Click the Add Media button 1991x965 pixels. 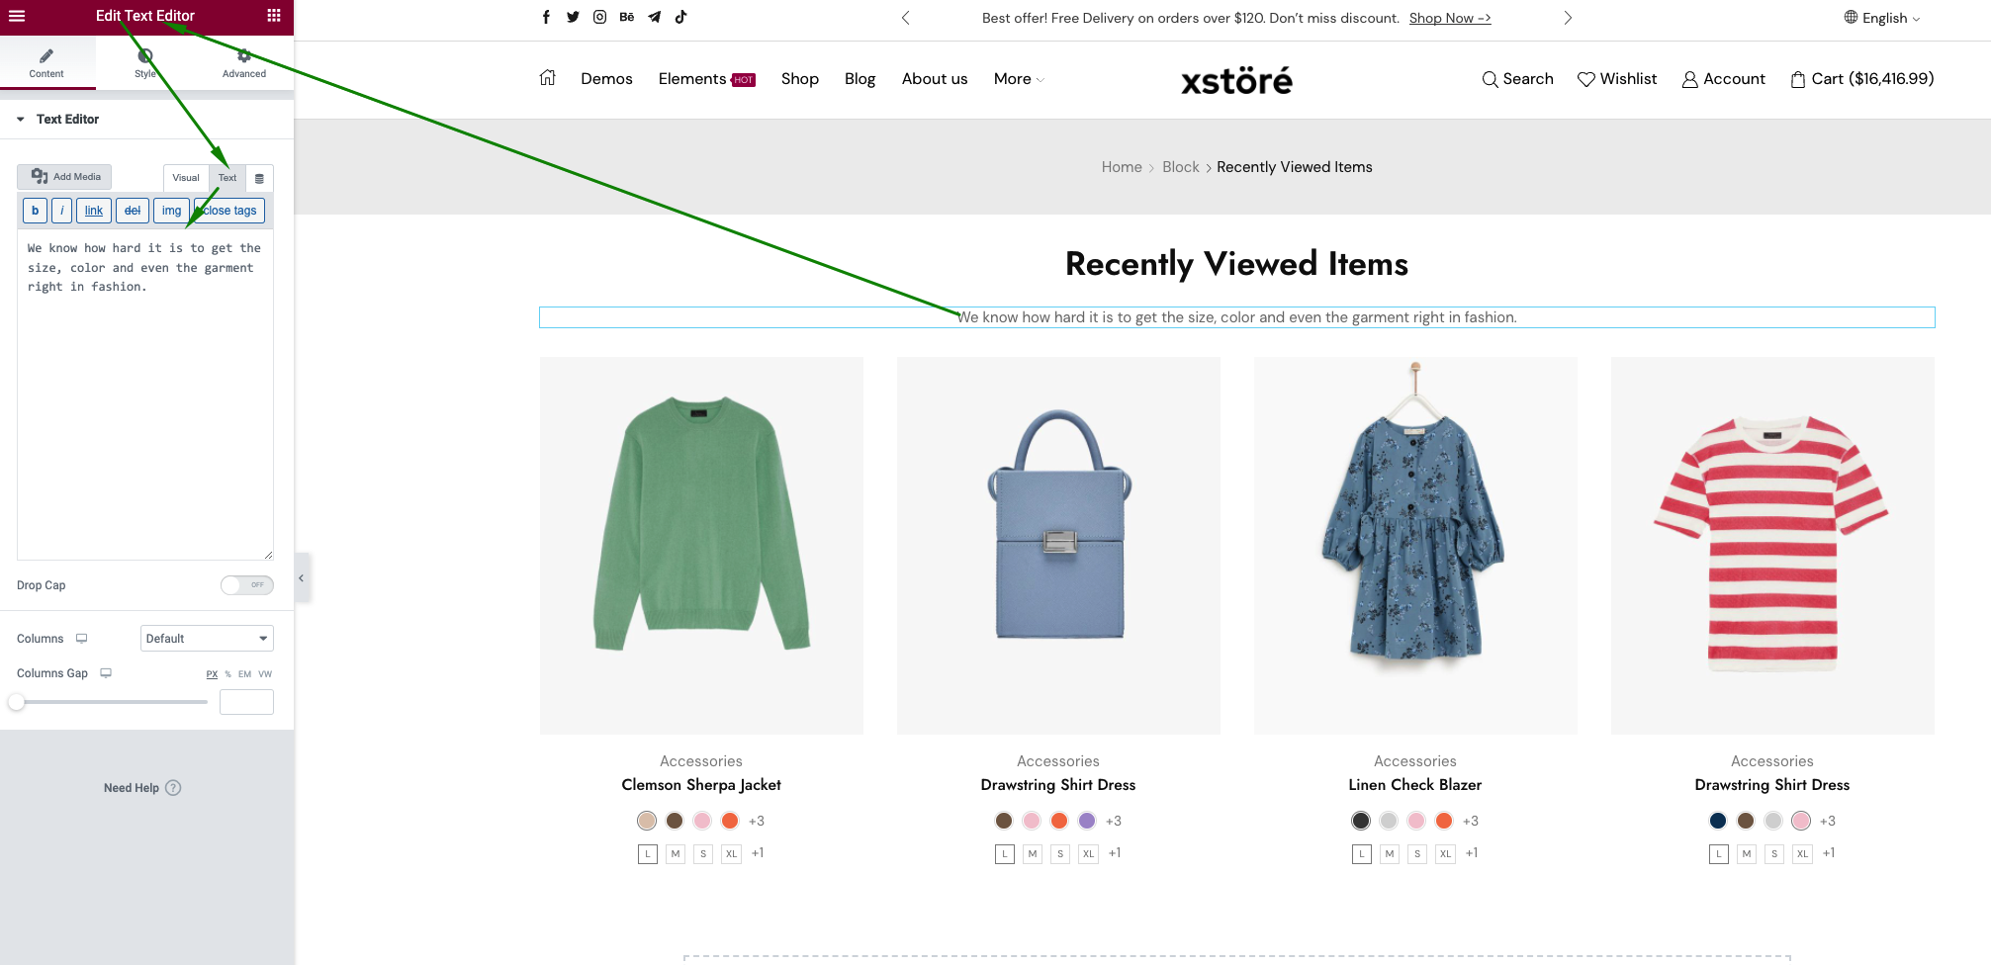coord(65,177)
